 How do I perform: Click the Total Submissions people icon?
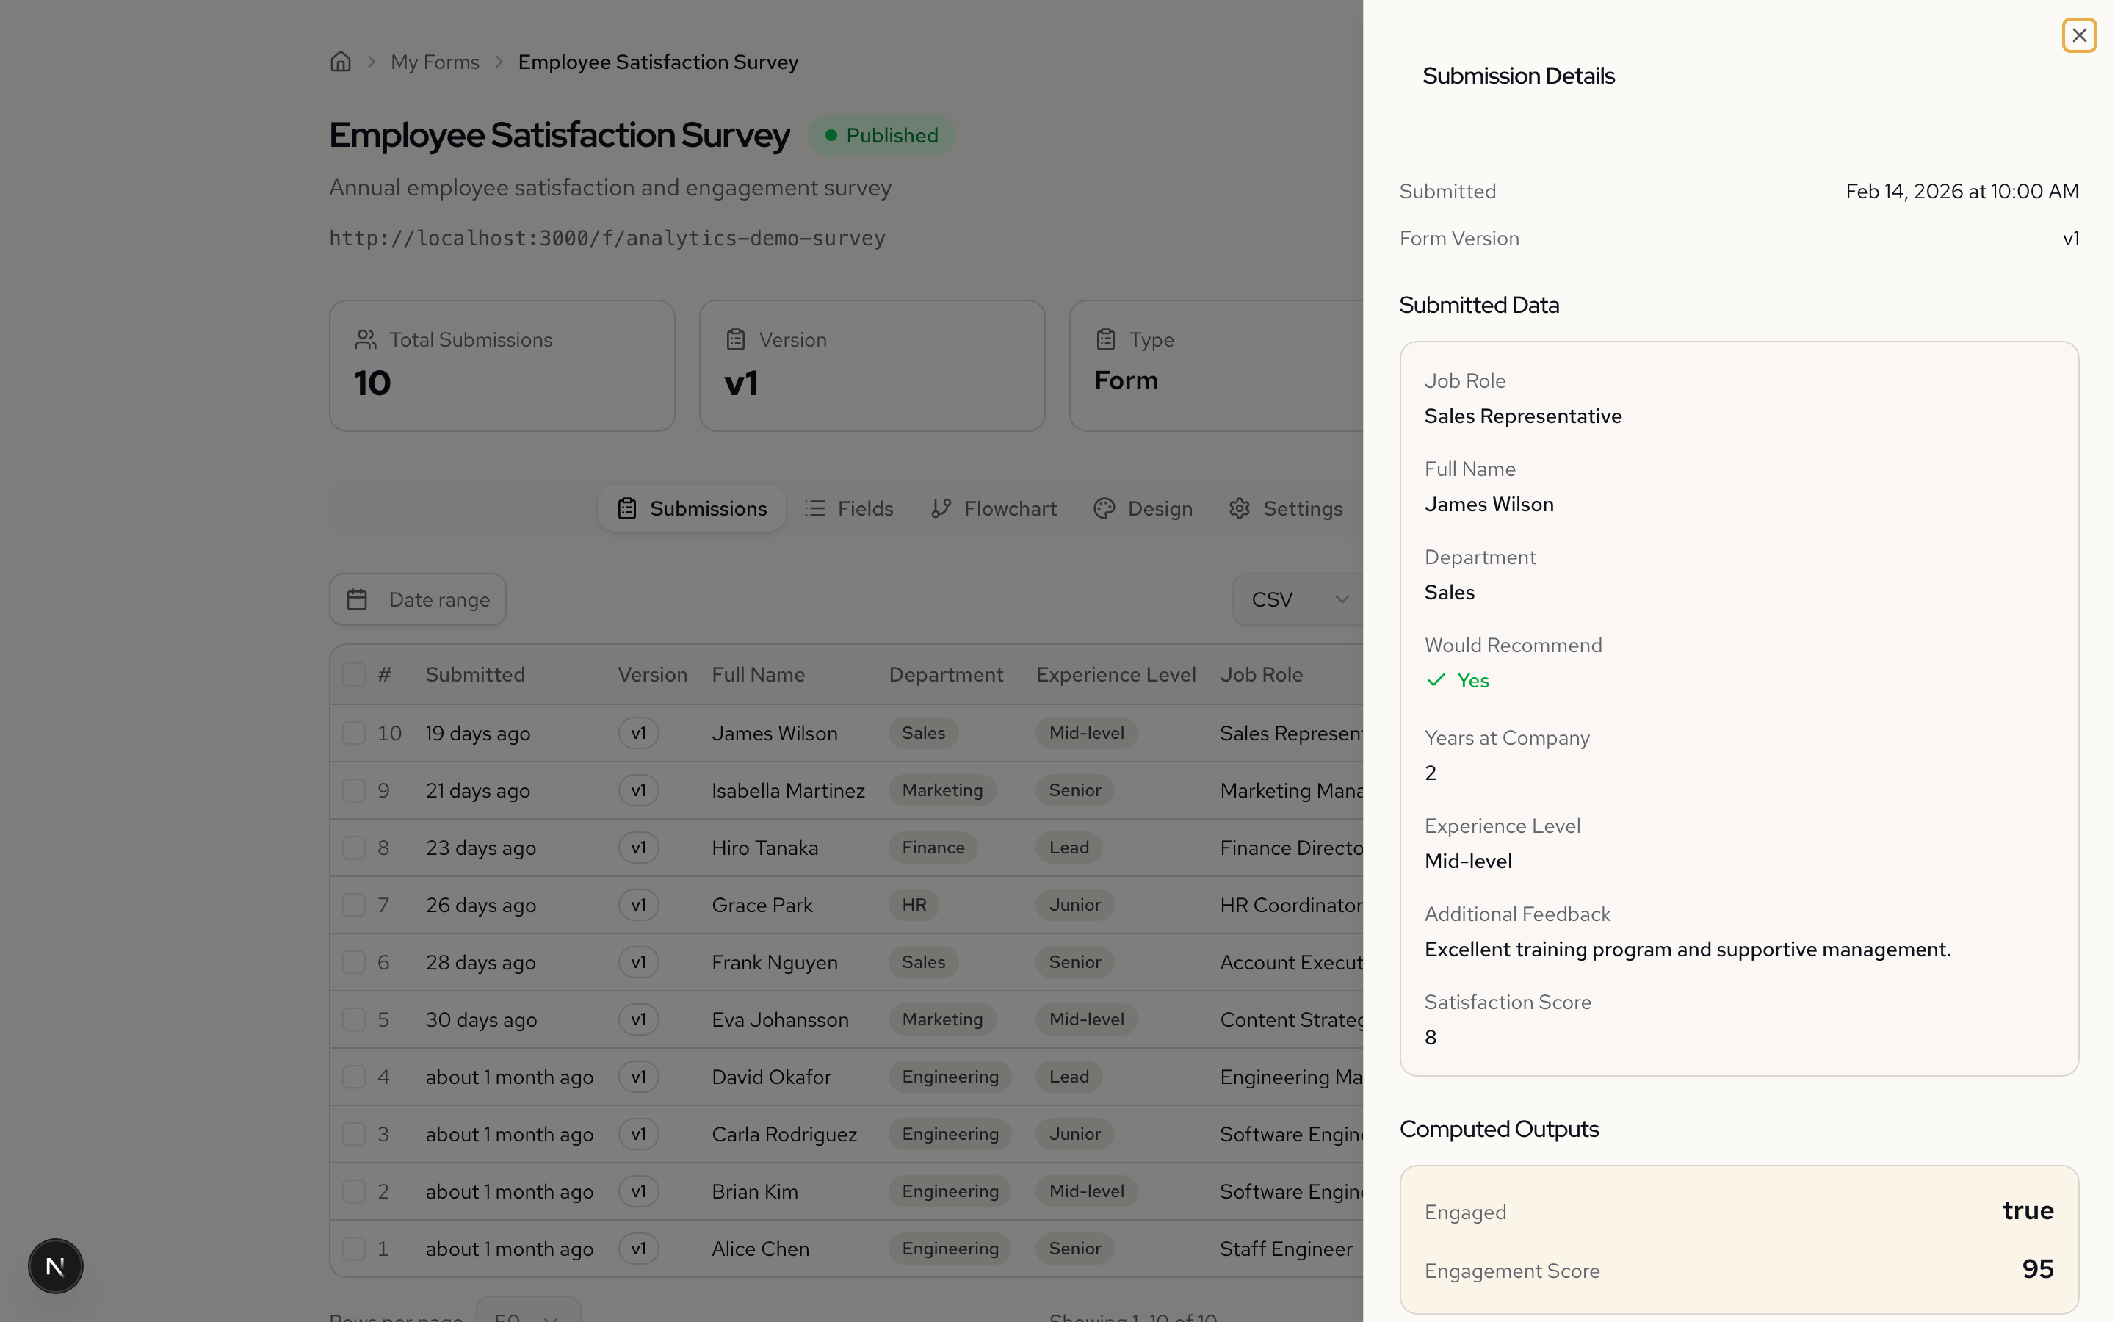[x=365, y=339]
